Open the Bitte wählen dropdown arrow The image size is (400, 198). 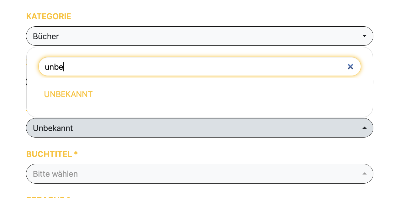[x=364, y=174]
